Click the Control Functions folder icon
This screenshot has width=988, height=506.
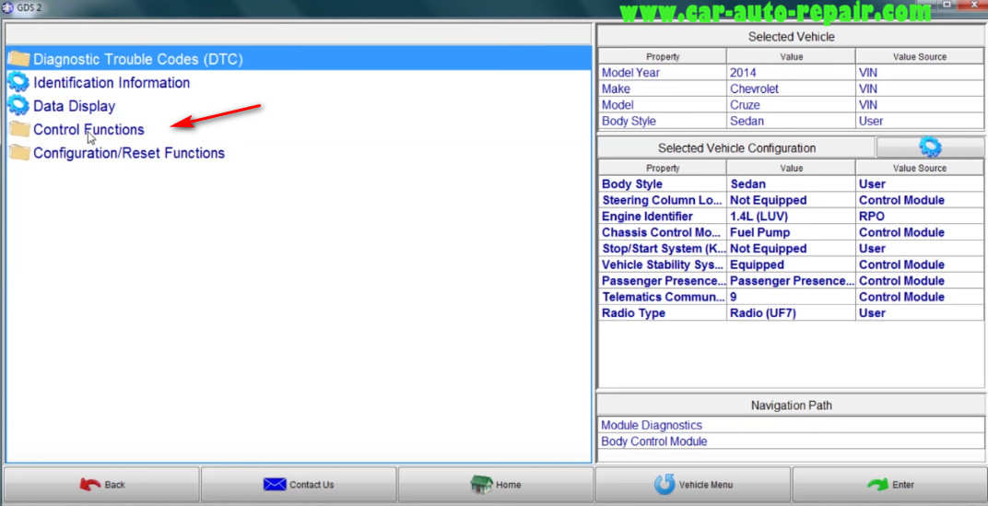tap(19, 129)
